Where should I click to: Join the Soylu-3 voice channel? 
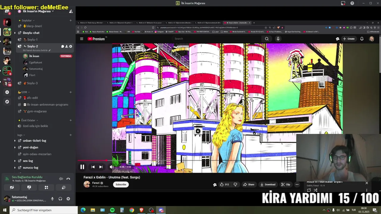coord(45,83)
